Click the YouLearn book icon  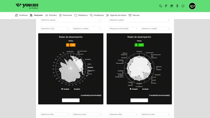click(31, 15)
